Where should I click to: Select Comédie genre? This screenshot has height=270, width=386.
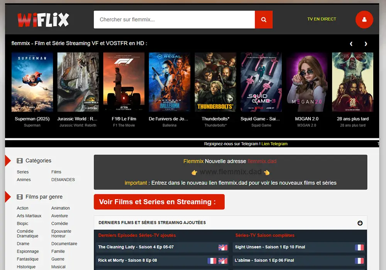tap(59, 223)
